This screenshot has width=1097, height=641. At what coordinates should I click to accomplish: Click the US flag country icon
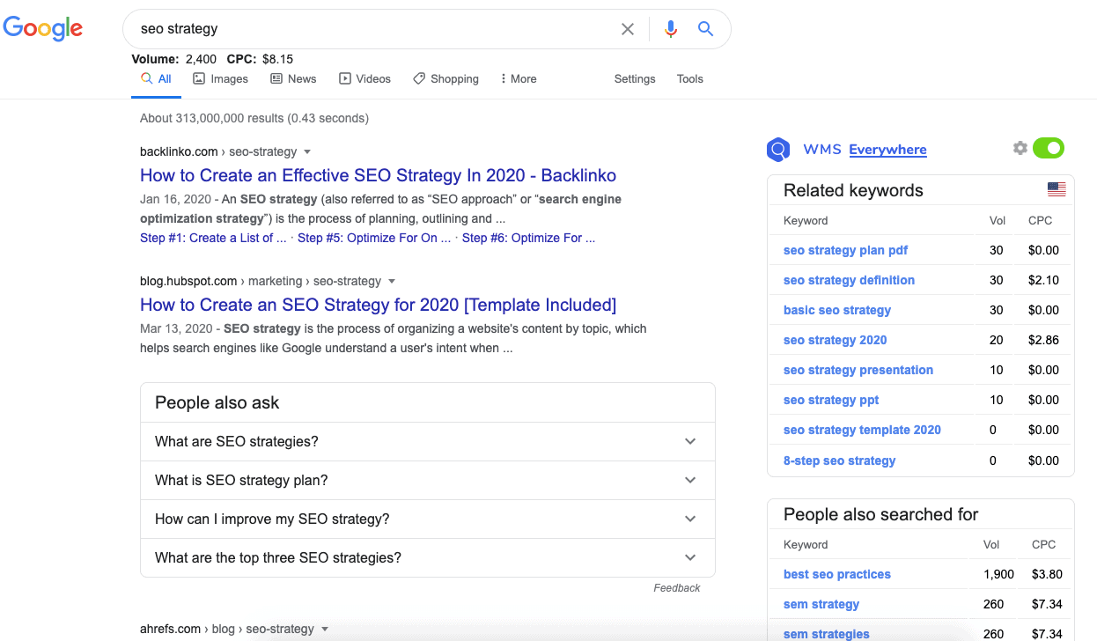click(1057, 189)
